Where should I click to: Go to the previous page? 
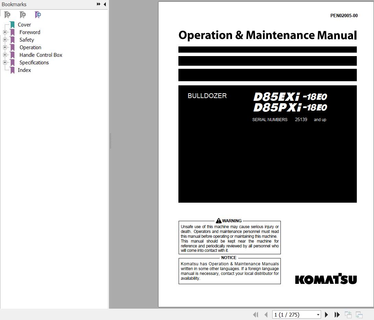point(266,315)
